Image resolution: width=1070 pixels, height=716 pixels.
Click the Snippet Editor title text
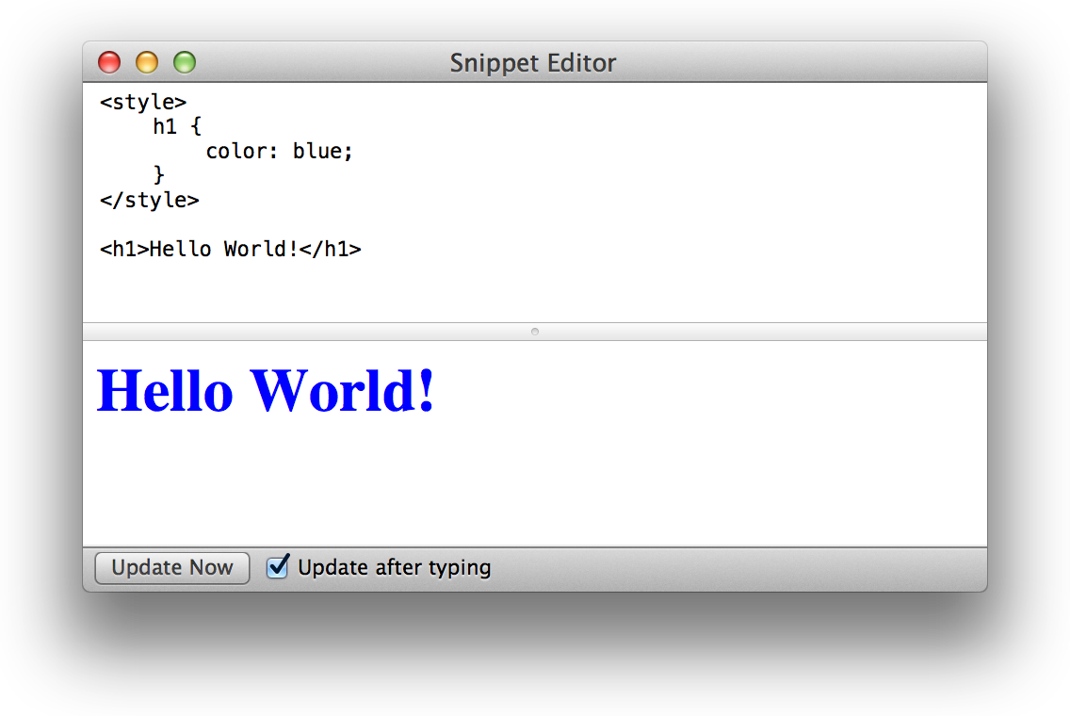click(x=532, y=63)
